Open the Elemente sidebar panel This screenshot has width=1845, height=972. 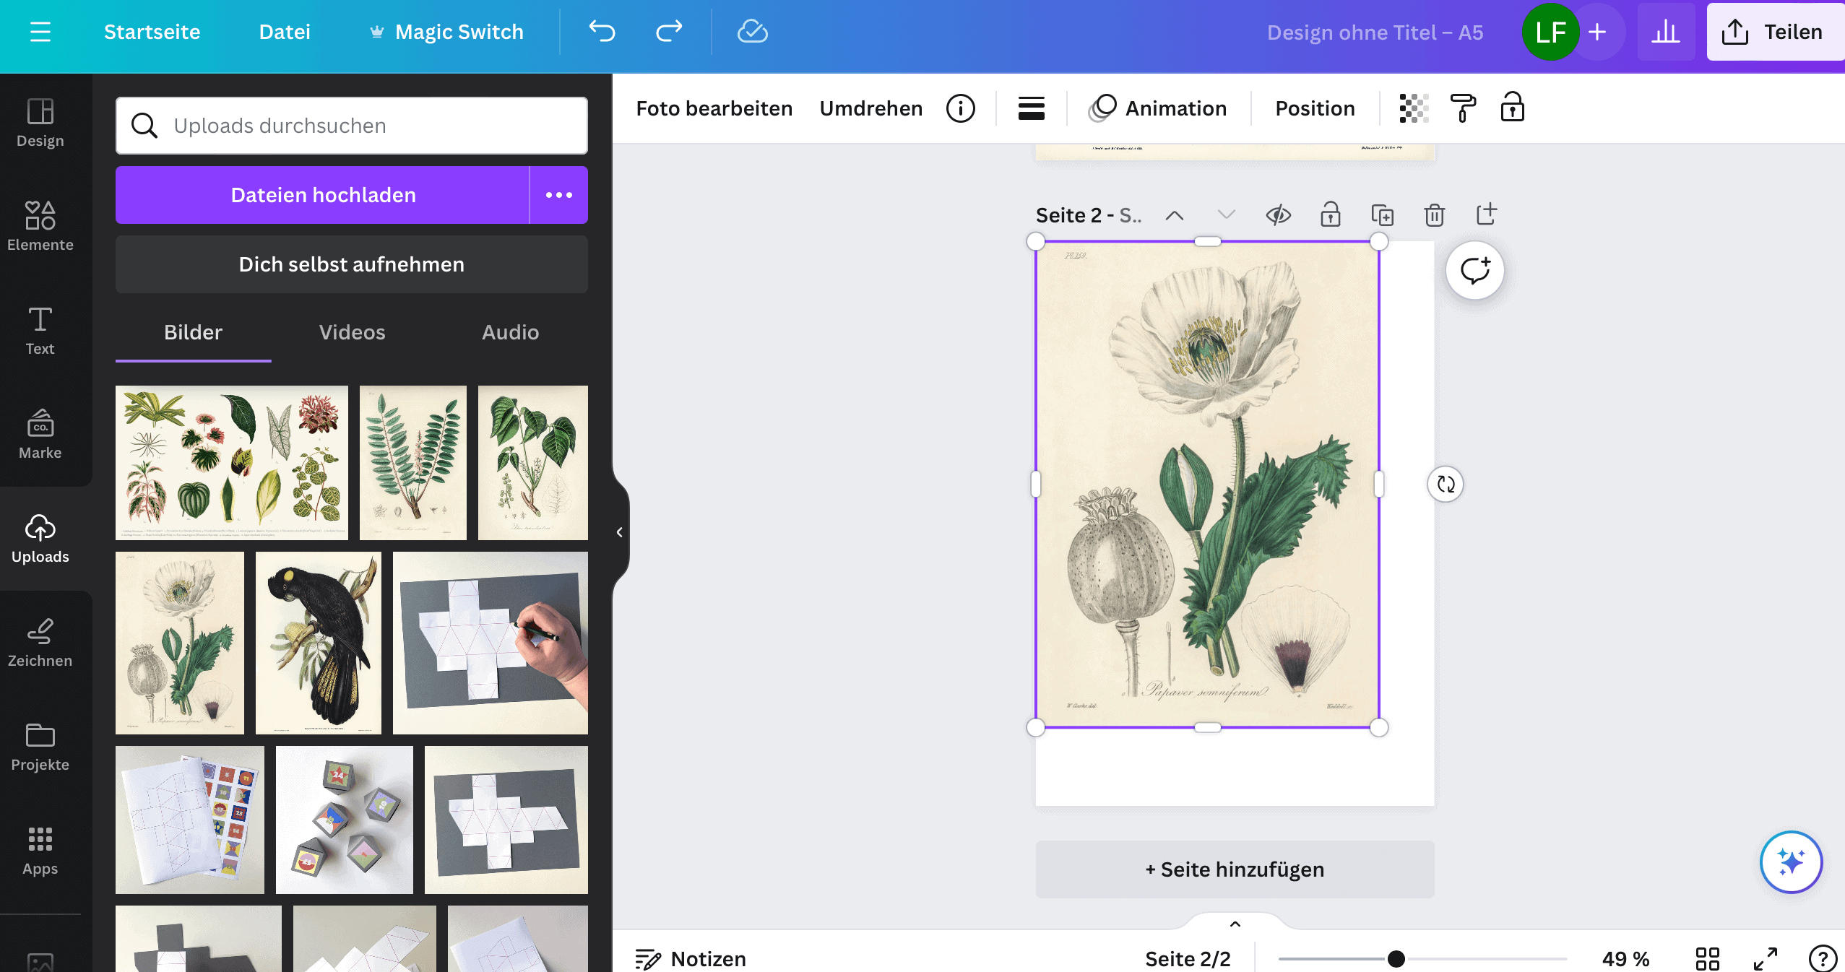coord(40,227)
